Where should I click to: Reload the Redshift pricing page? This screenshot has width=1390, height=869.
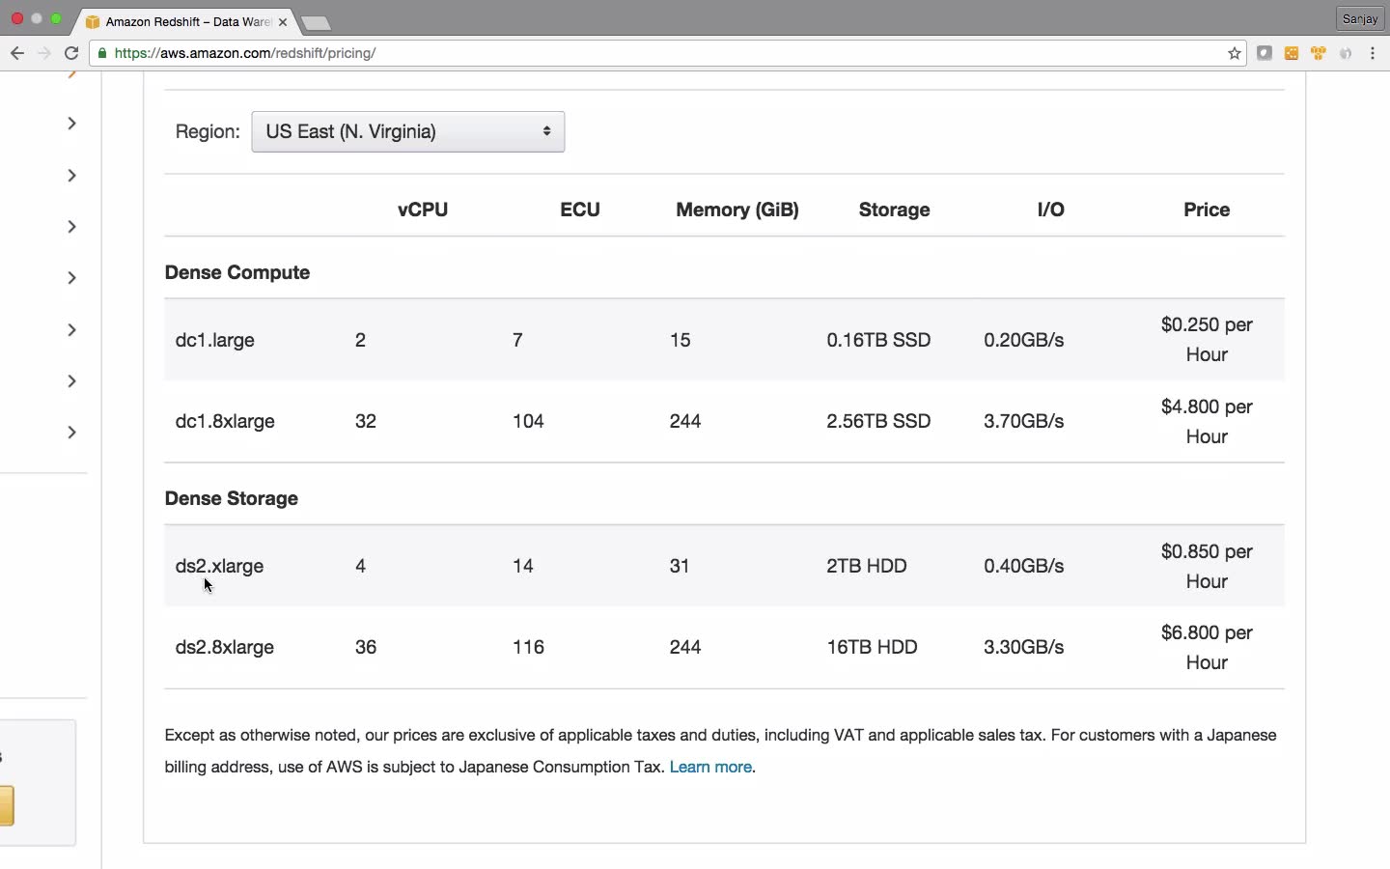pyautogui.click(x=71, y=53)
